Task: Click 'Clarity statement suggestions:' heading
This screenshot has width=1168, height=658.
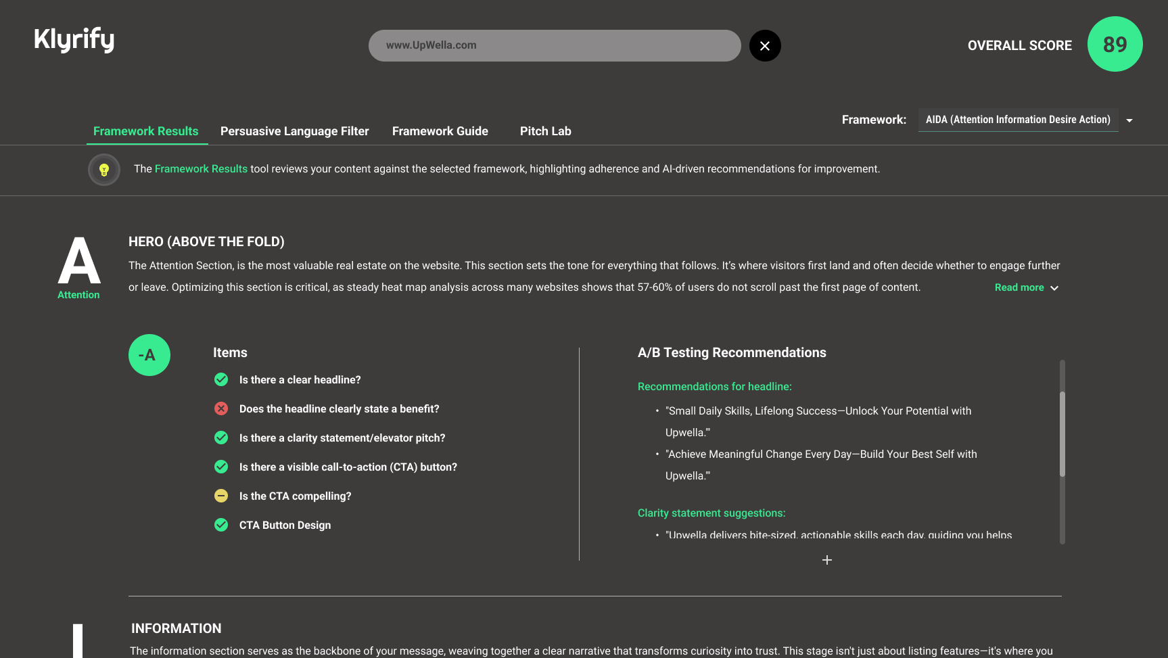Action: pos(711,513)
